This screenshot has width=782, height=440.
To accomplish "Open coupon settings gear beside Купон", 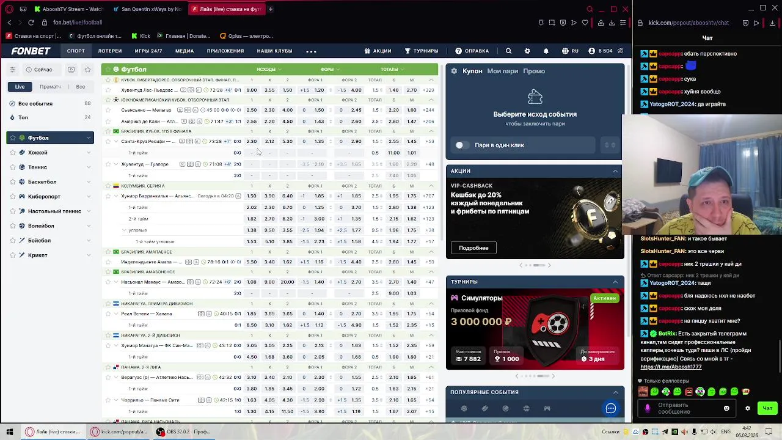I will tap(454, 71).
